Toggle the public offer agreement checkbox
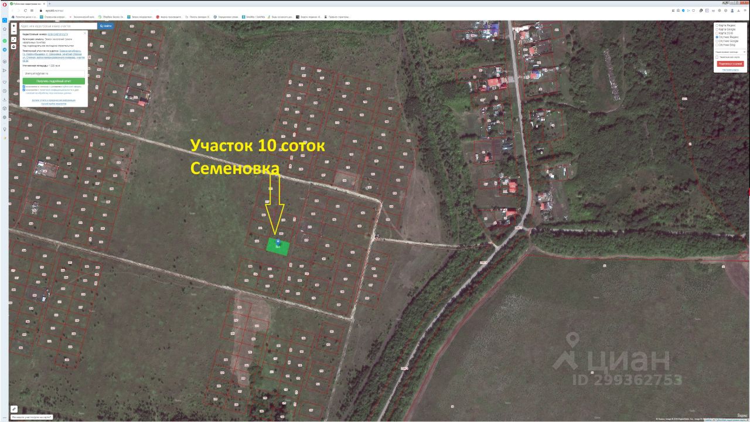750x422 pixels. (x=24, y=86)
